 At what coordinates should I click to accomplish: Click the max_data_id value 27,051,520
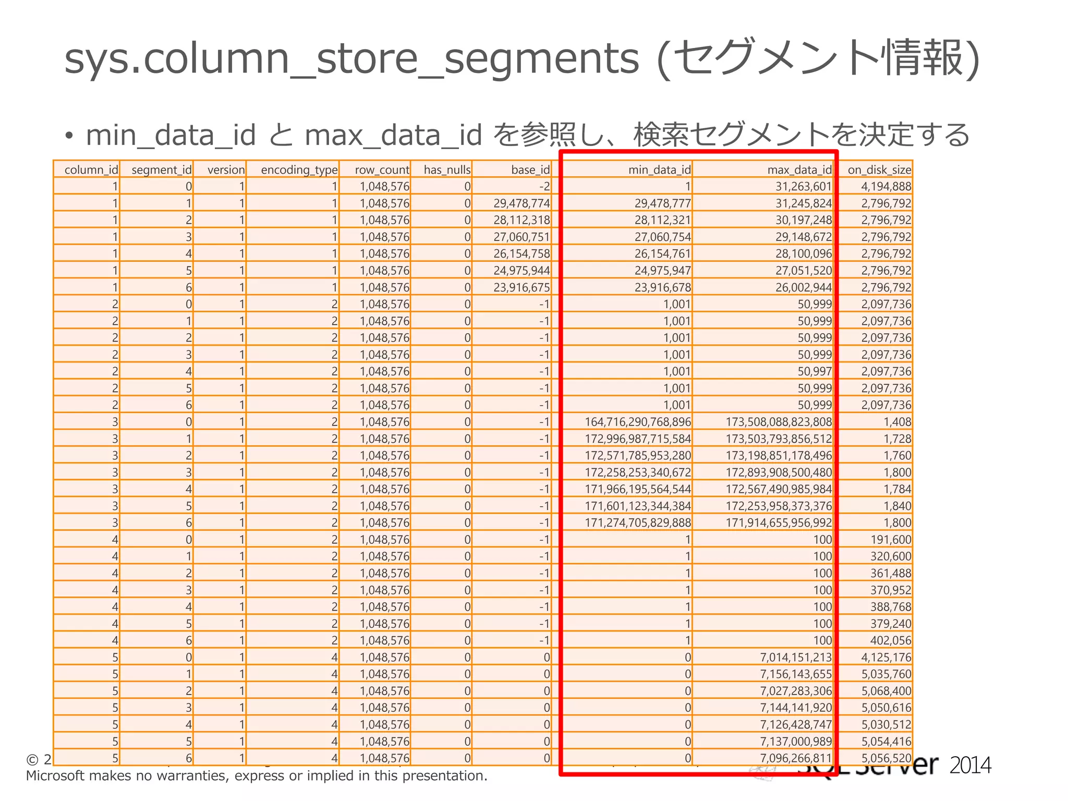pyautogui.click(x=804, y=271)
